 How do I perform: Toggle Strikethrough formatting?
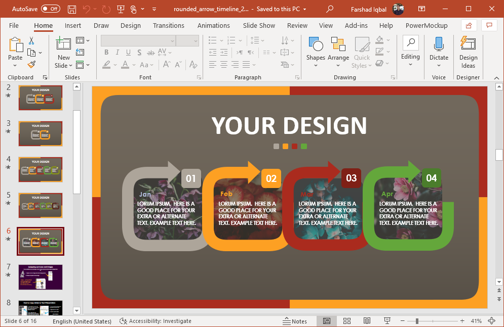coord(150,52)
